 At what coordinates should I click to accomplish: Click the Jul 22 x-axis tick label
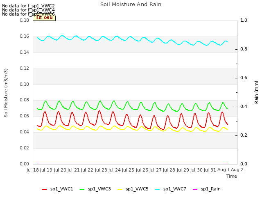pos(88,170)
